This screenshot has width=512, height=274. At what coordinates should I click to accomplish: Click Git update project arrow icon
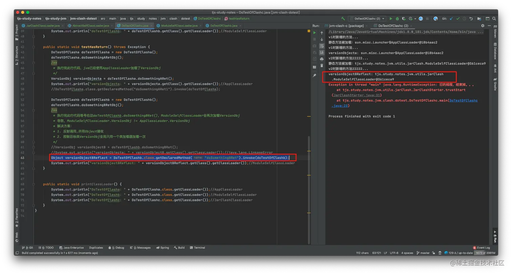tap(451, 19)
